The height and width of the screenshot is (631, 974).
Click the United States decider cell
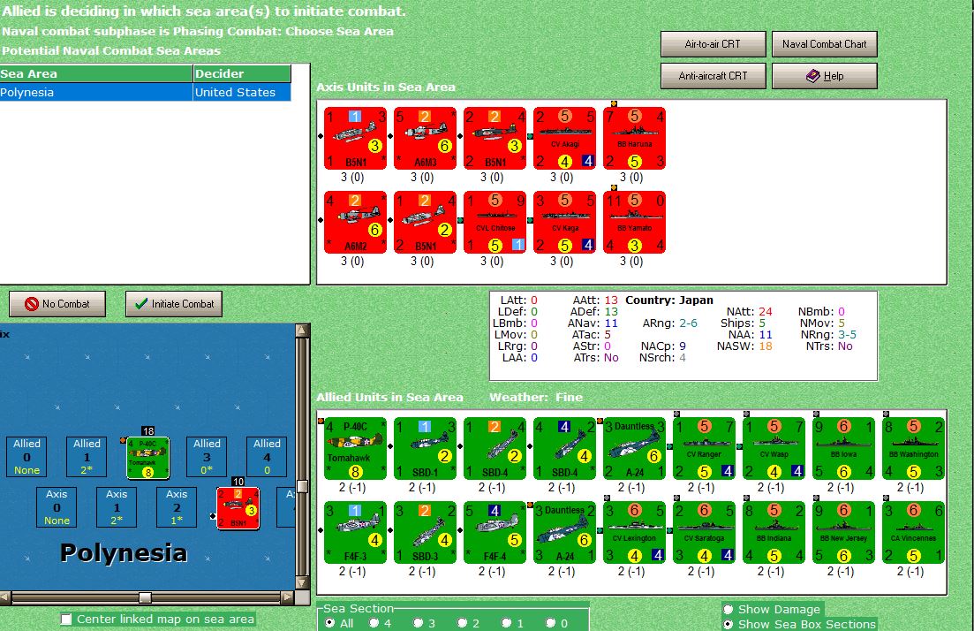pos(242,92)
